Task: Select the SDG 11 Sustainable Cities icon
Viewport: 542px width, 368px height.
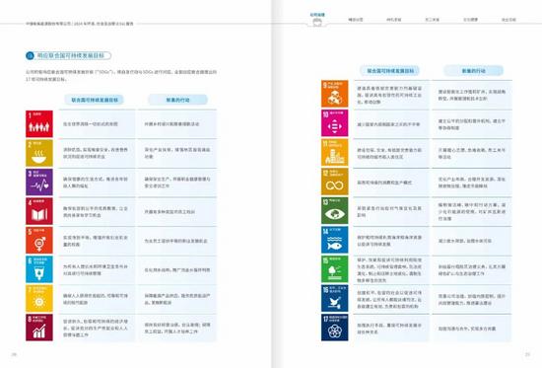Action: click(335, 153)
